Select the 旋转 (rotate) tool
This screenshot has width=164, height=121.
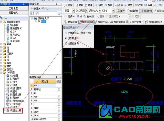[x=108, y=5]
